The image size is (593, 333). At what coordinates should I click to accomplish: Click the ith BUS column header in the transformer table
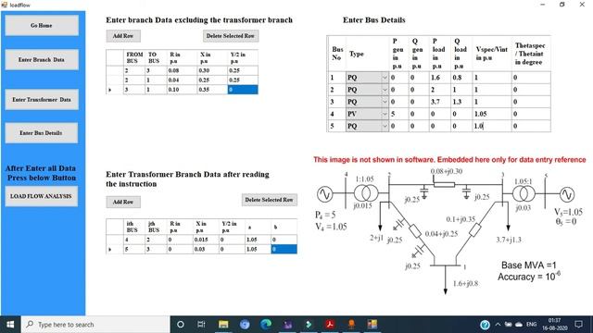click(134, 227)
